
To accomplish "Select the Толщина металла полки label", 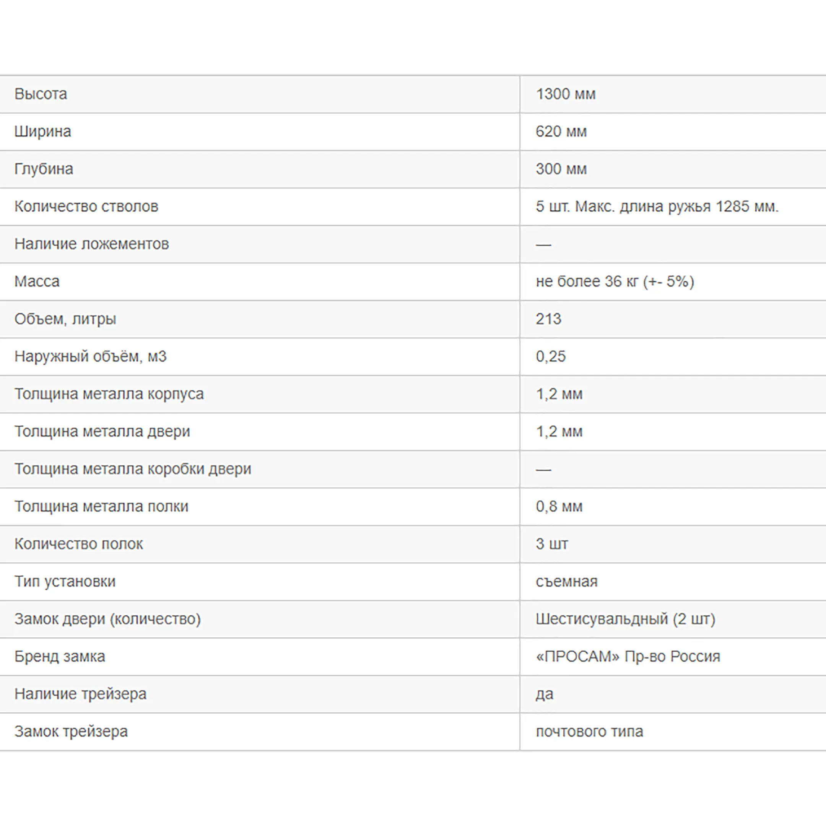I will point(101,506).
